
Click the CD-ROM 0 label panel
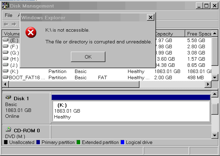point(26,132)
